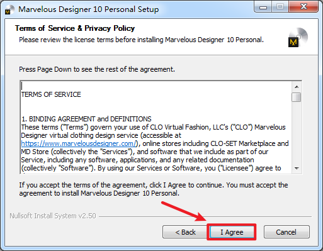Click the I Agree button
Image resolution: width=323 pixels, height=251 pixels.
click(232, 232)
